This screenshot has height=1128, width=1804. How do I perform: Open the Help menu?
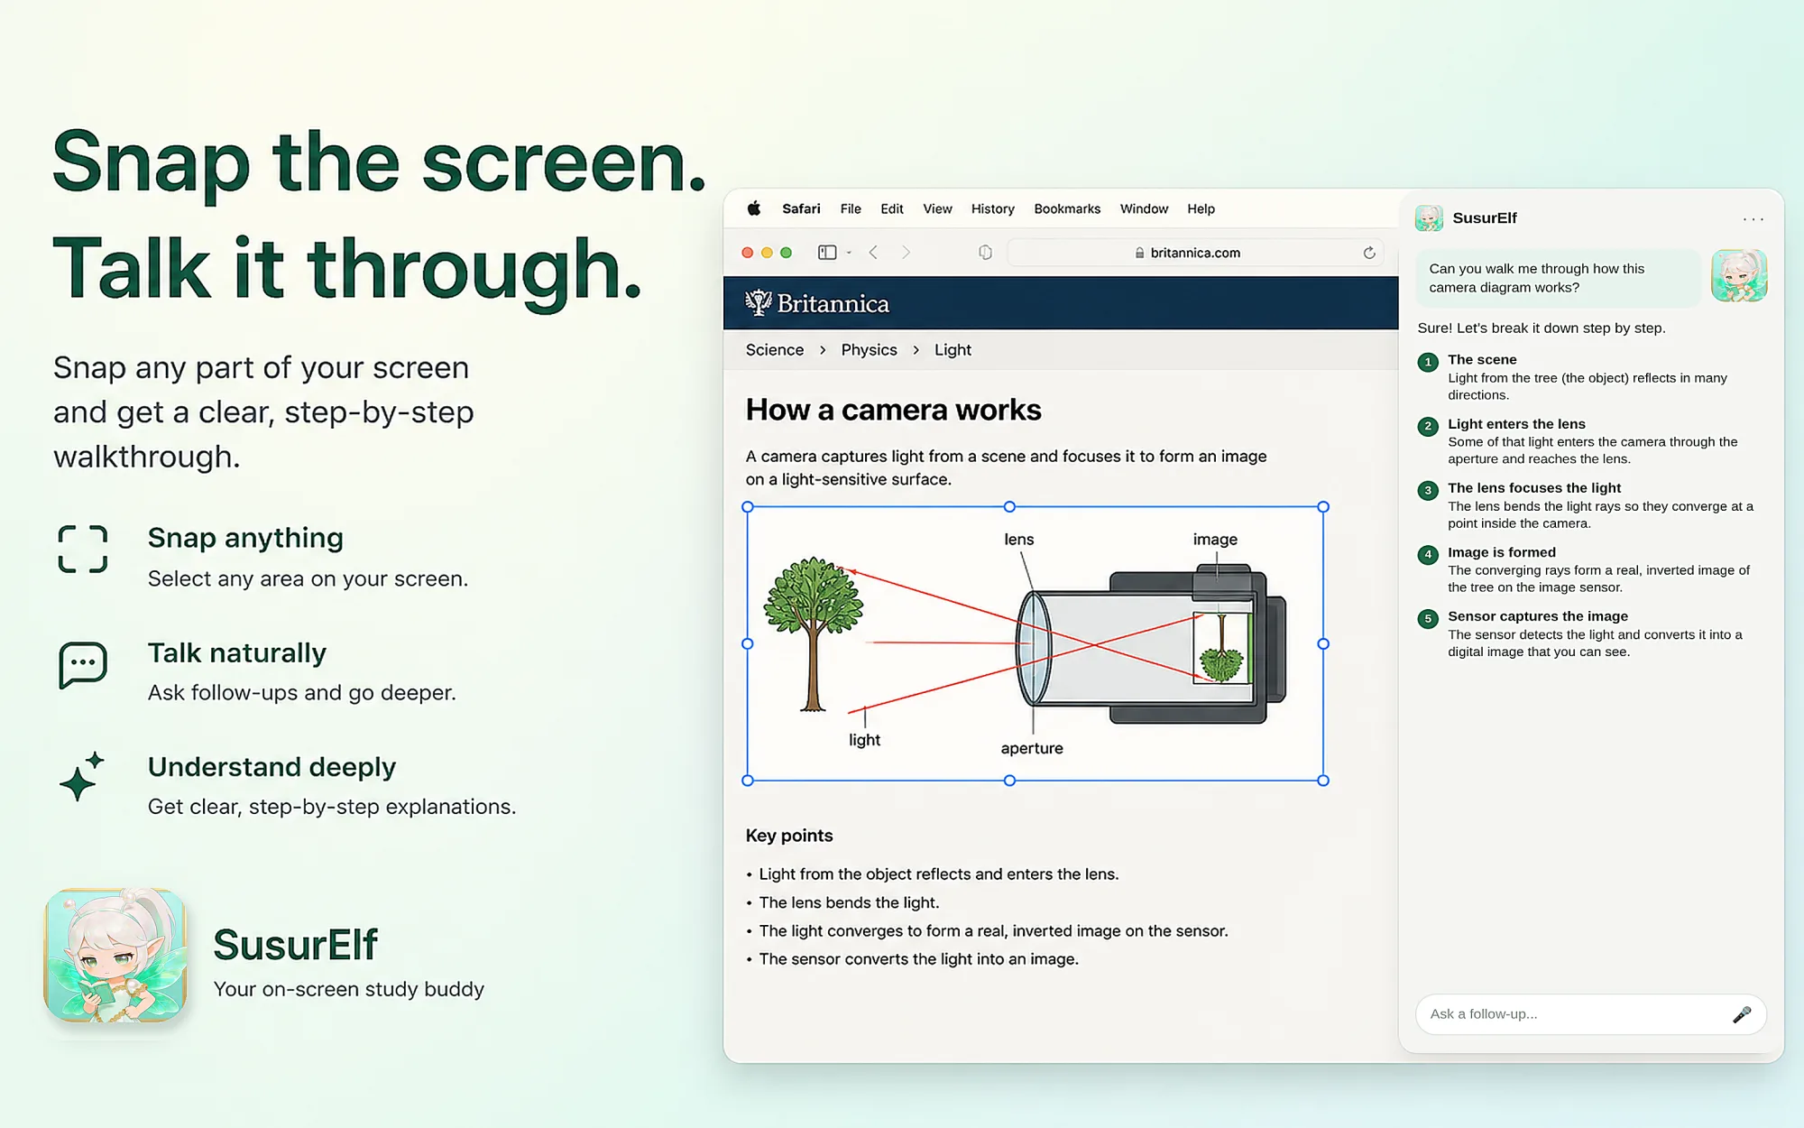click(x=1201, y=208)
